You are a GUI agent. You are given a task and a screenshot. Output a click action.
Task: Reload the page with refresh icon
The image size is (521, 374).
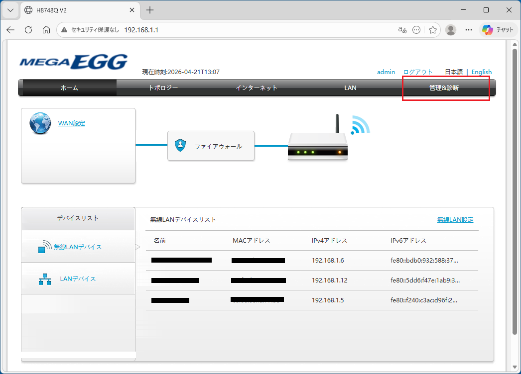28,30
